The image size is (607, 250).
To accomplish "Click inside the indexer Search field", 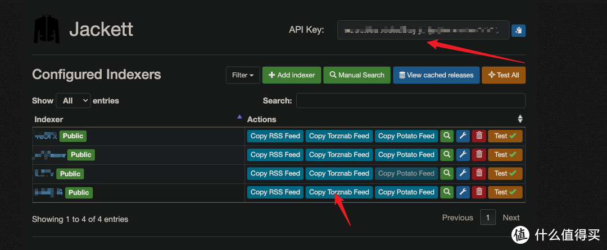I will coord(410,101).
